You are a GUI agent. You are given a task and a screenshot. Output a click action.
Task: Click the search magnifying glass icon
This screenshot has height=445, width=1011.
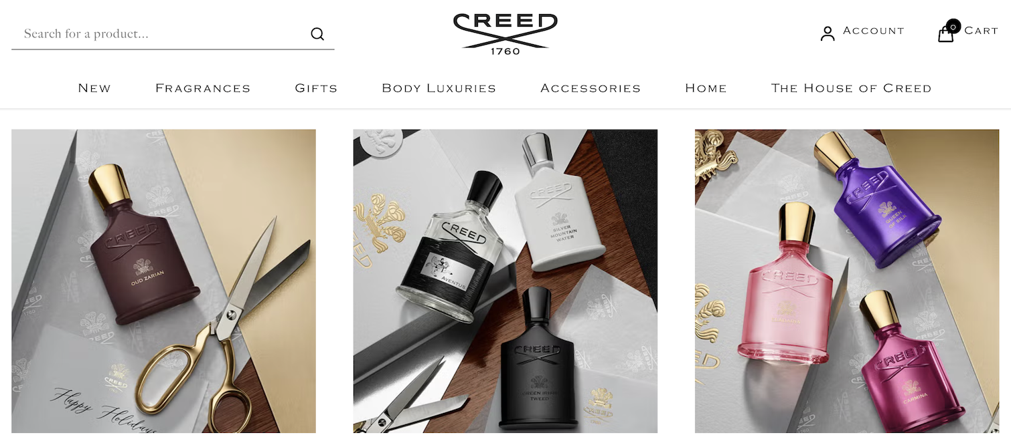click(317, 34)
